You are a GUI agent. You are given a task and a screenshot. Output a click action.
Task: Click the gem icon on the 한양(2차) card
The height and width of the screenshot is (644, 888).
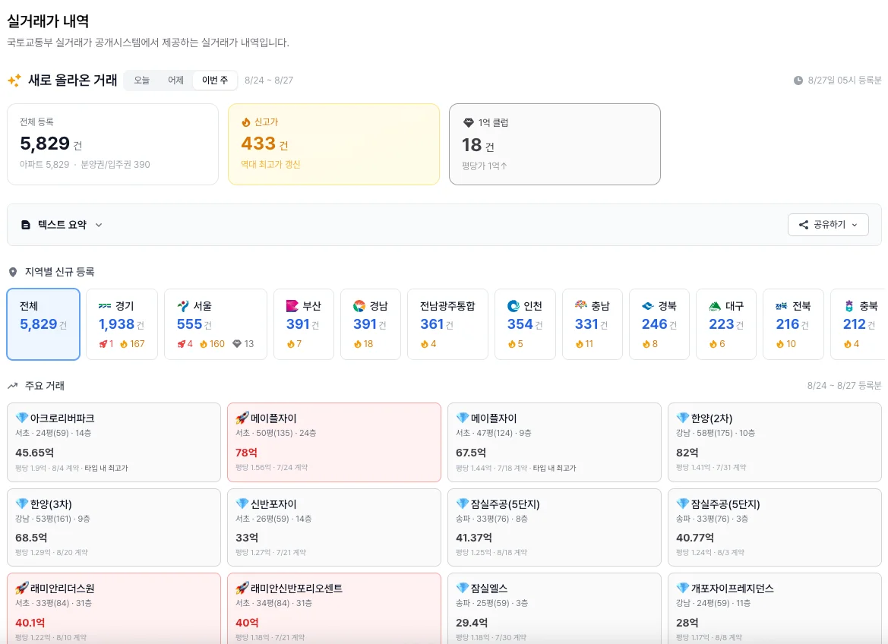pyautogui.click(x=682, y=418)
